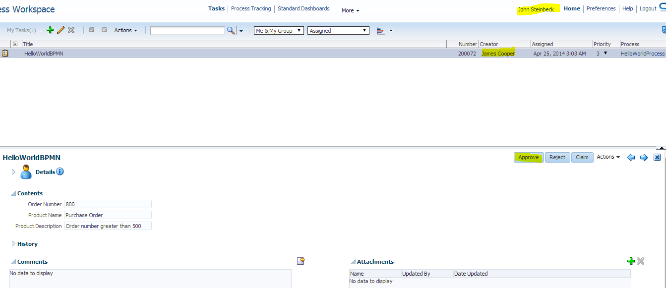
Task: Click the Order Number field
Action: click(x=108, y=204)
